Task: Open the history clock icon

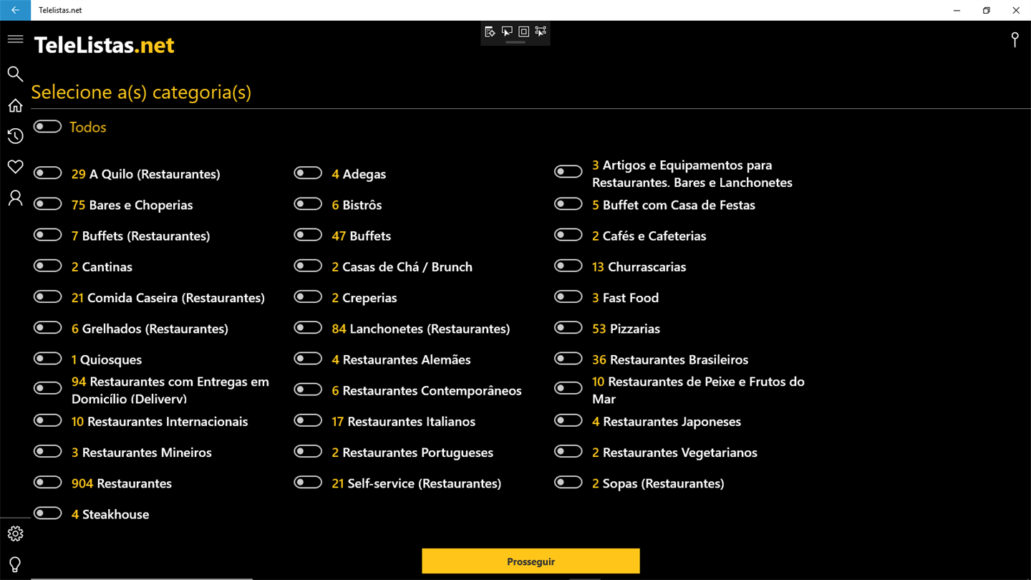Action: [x=15, y=136]
